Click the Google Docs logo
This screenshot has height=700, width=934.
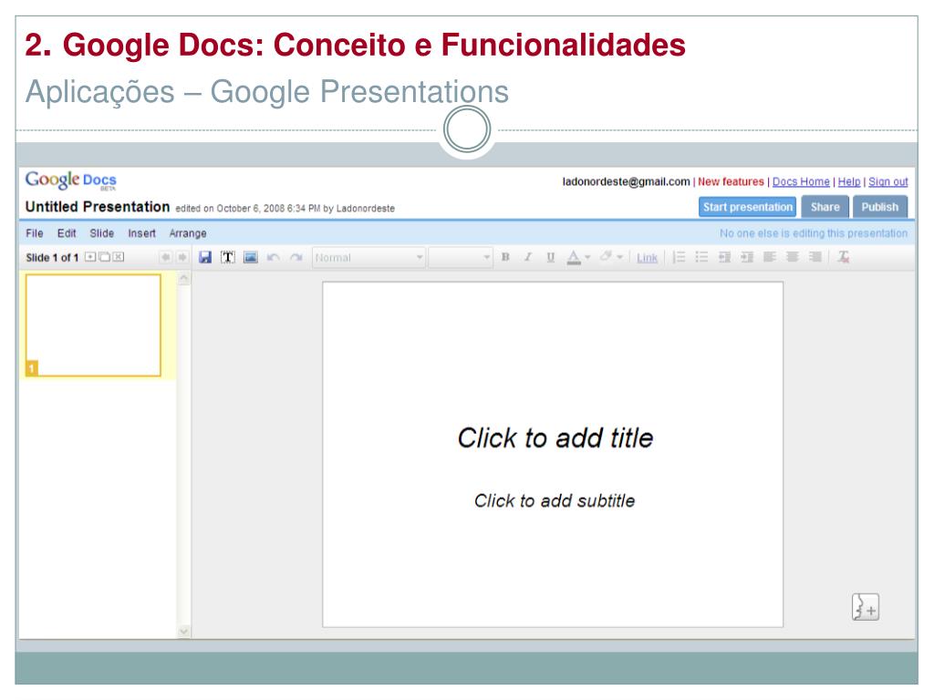71,180
